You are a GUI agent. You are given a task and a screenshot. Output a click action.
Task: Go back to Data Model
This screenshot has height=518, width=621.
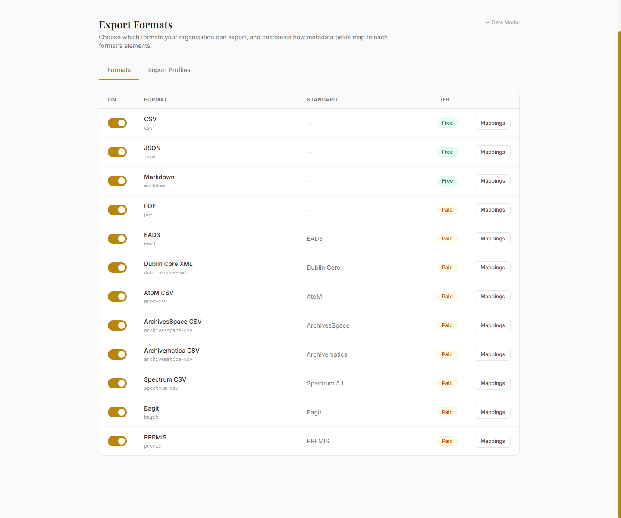click(x=502, y=22)
